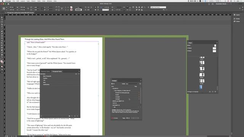Open the Layers panel from dock

point(237,15)
